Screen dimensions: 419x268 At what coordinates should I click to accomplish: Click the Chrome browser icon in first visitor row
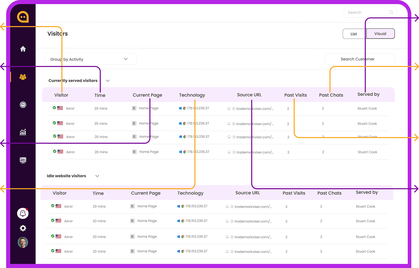pyautogui.click(x=184, y=108)
